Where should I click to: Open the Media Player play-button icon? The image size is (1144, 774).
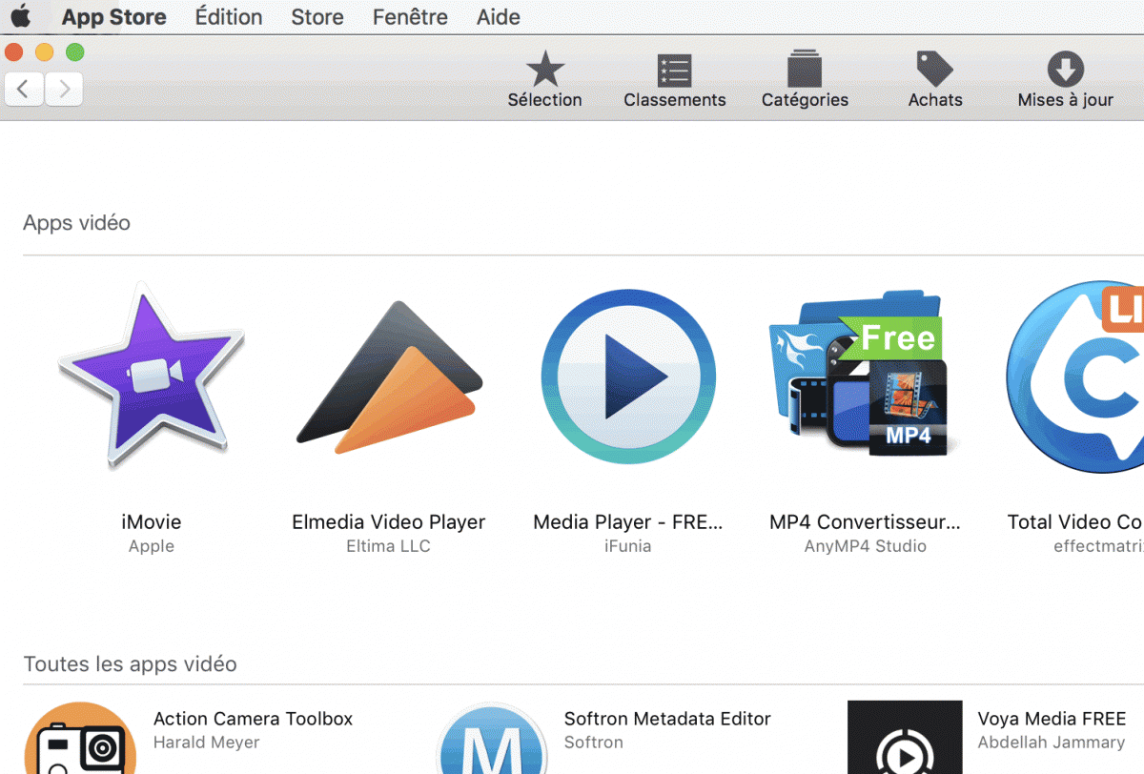coord(628,377)
